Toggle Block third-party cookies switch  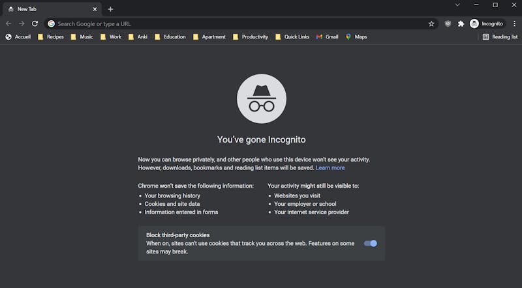click(x=370, y=244)
